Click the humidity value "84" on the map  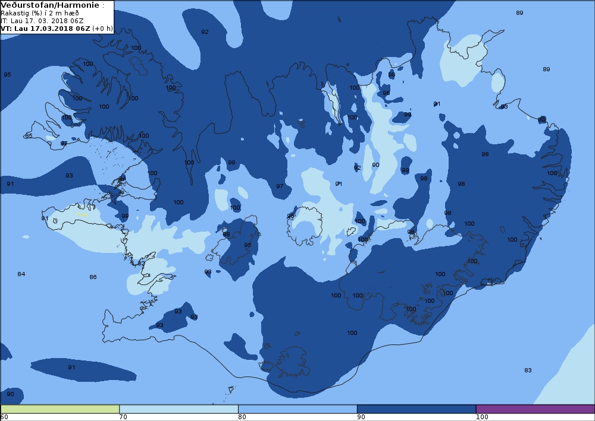21,274
